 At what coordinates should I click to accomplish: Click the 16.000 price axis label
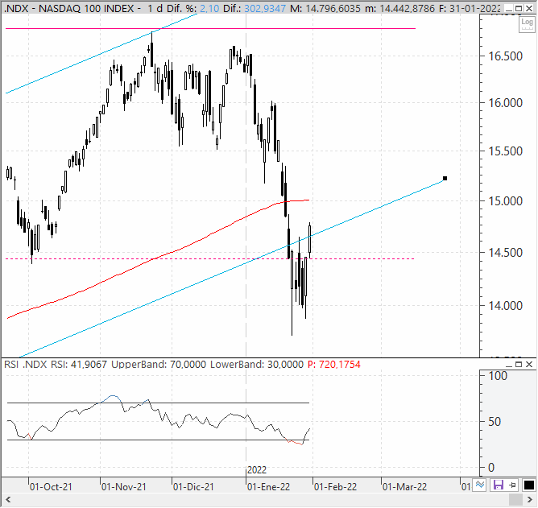tap(506, 102)
